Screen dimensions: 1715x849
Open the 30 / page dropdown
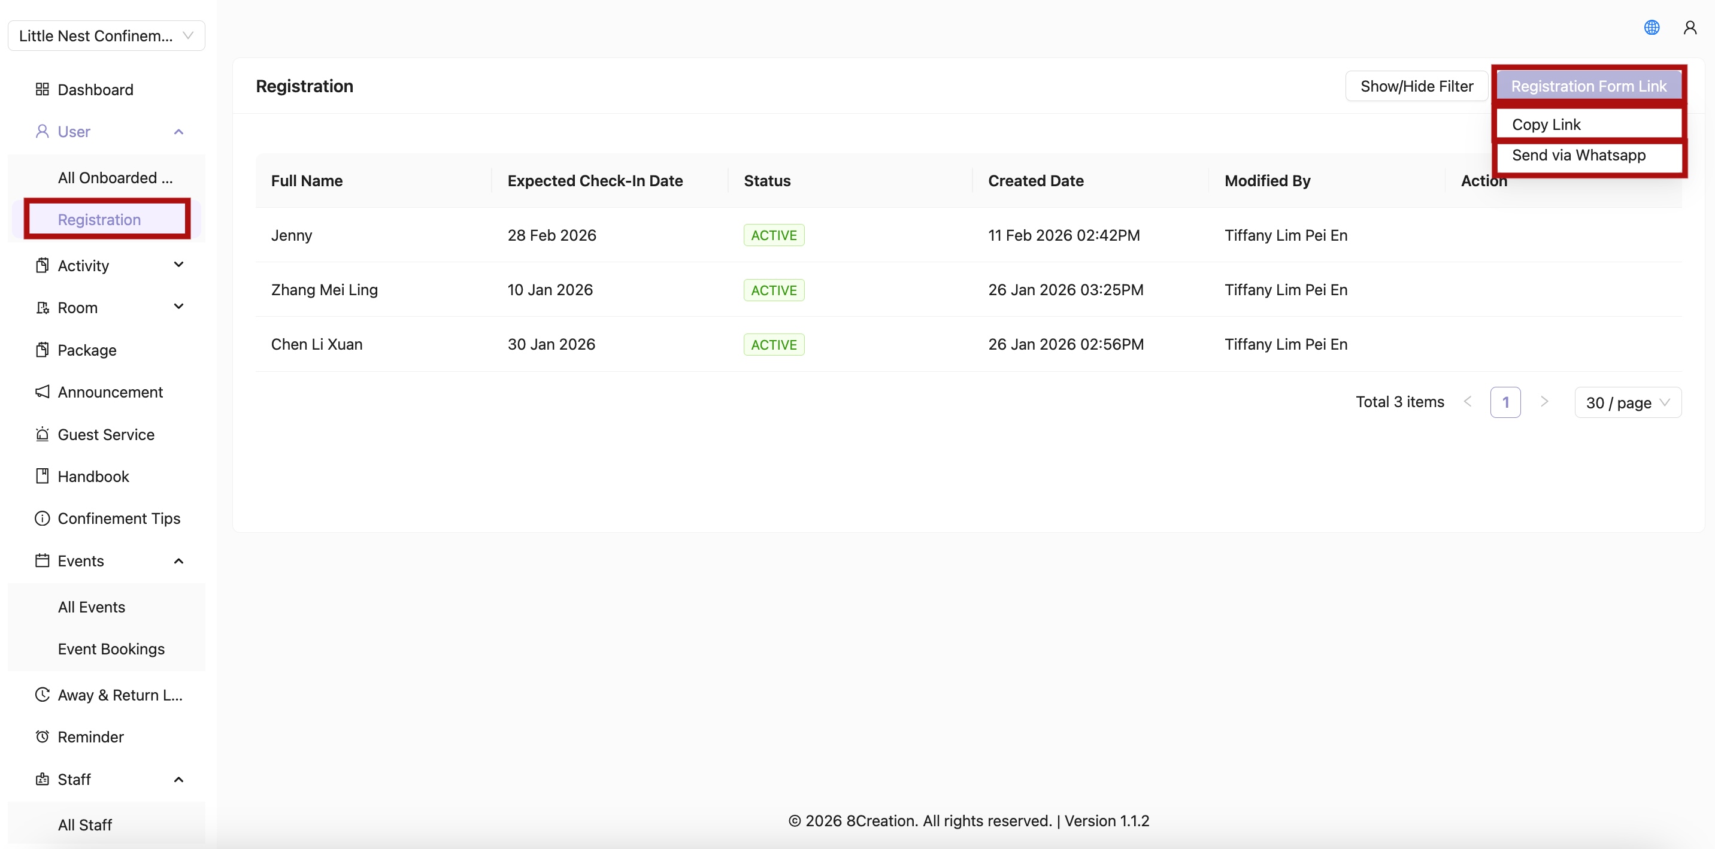pos(1627,402)
